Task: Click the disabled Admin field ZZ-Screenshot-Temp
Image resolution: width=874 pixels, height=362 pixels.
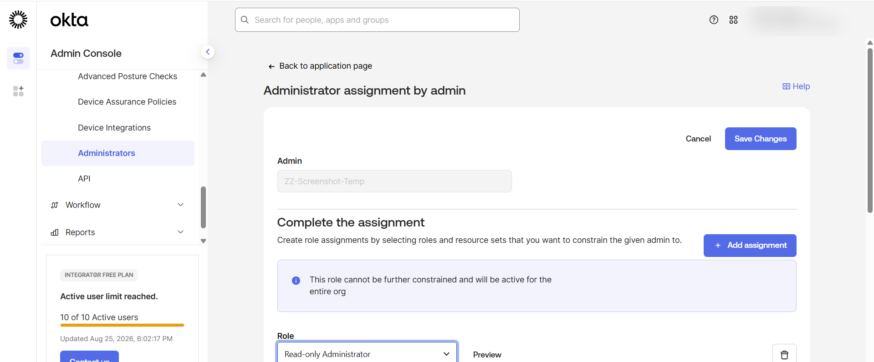Action: 394,181
